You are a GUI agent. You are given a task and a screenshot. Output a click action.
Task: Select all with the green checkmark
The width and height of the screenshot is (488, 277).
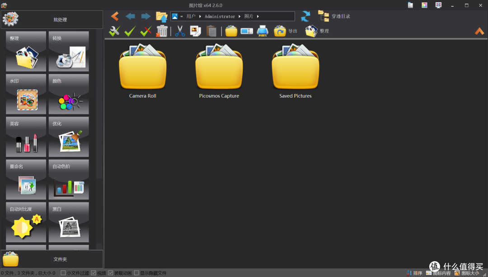[x=130, y=31]
